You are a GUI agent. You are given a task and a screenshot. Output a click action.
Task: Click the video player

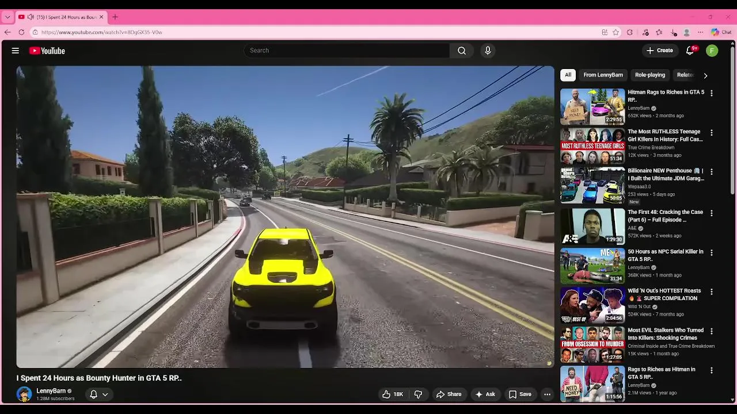(285, 217)
